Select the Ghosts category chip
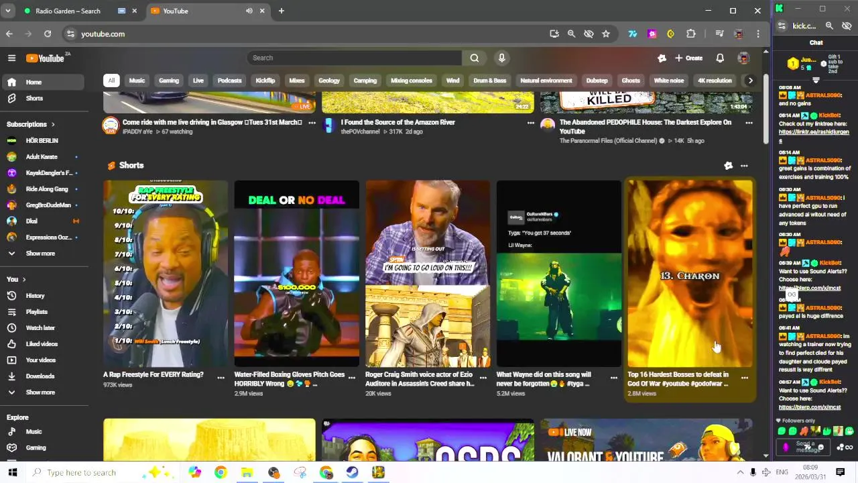 click(631, 80)
